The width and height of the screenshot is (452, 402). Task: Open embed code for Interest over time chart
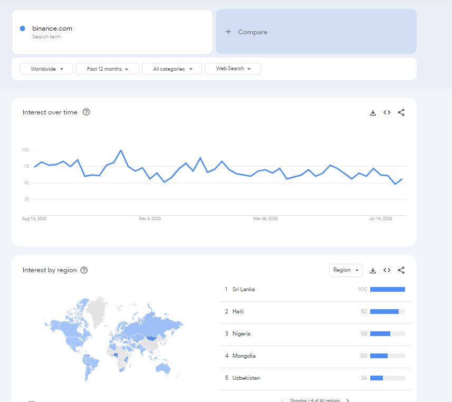pyautogui.click(x=387, y=112)
